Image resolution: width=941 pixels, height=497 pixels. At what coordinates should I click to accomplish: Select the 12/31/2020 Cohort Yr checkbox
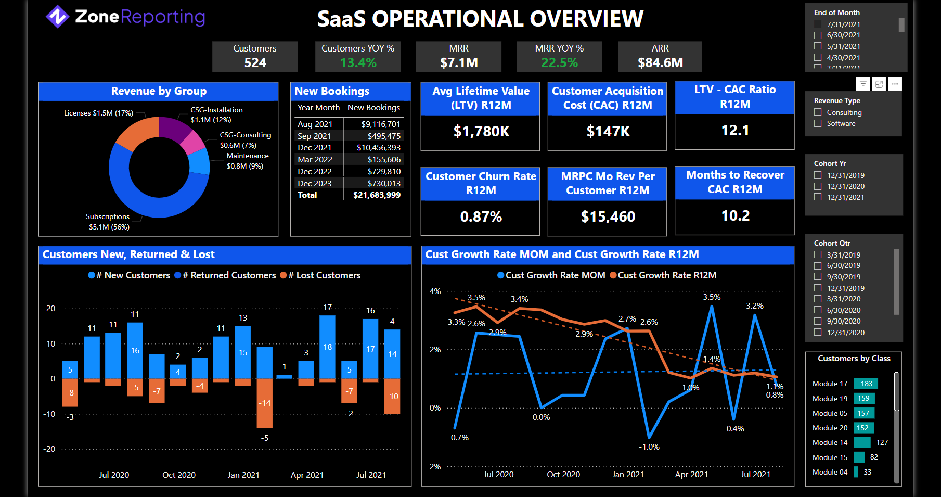818,186
